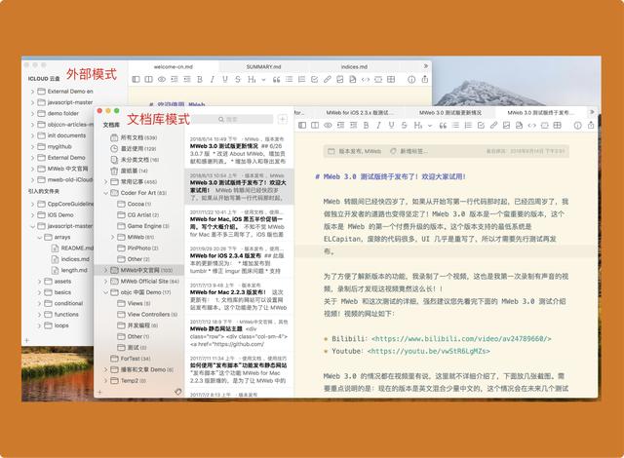Viewport: 624px width, 458px height.
Task: Select the ForTest folder
Action: 139,359
